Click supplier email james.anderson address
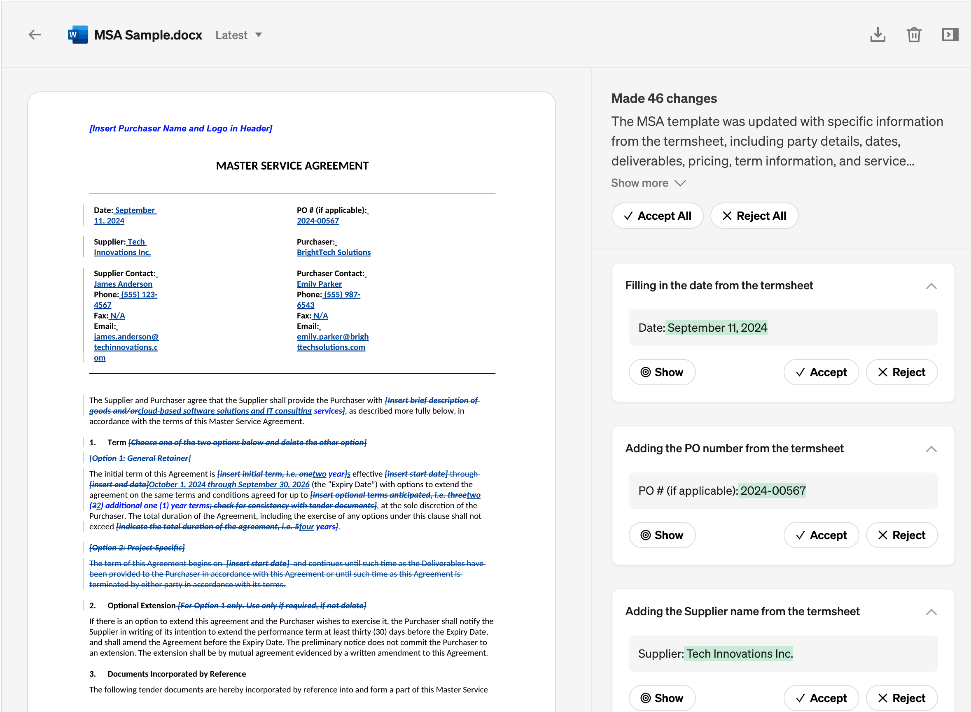The image size is (971, 712). (x=126, y=347)
